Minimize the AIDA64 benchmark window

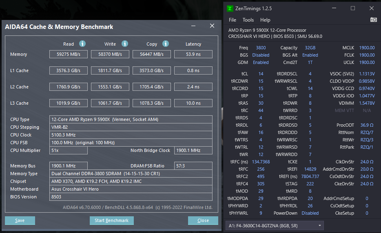pyautogui.click(x=193, y=26)
